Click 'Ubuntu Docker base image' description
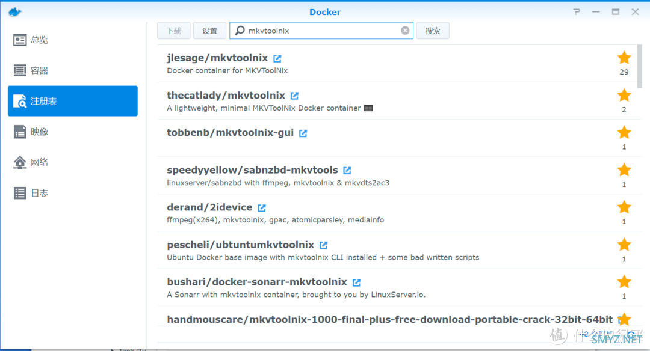650x351 pixels. (x=323, y=257)
